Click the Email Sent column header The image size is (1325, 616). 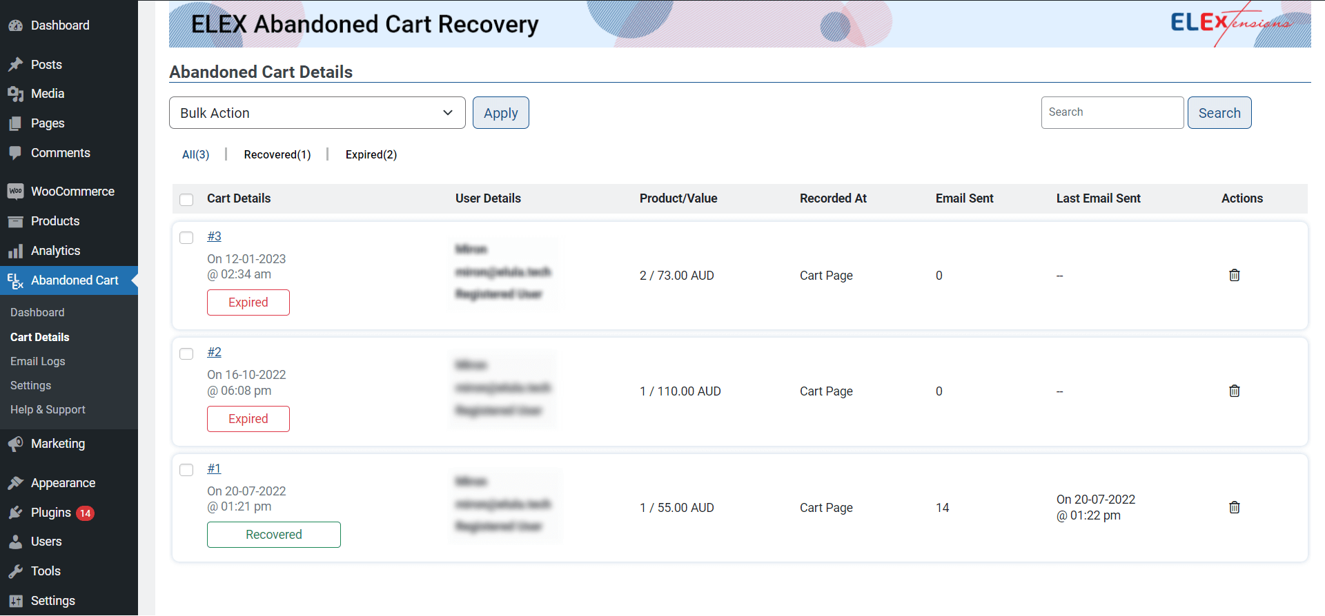tap(965, 198)
